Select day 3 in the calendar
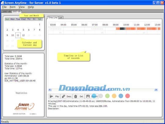The width and height of the screenshot is (165, 124). [x=13, y=30]
